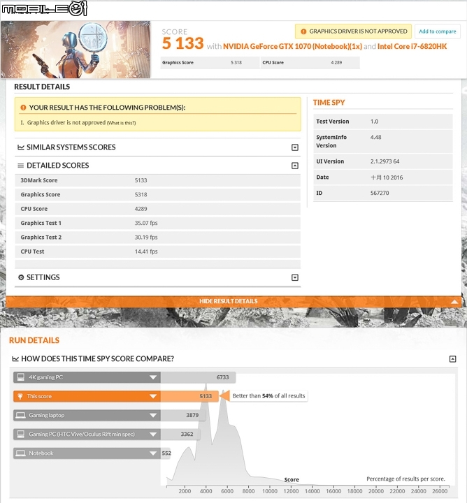
Task: Click the 3362 bar for the Gaming PC (HTC Vive) row
Action: [180, 434]
